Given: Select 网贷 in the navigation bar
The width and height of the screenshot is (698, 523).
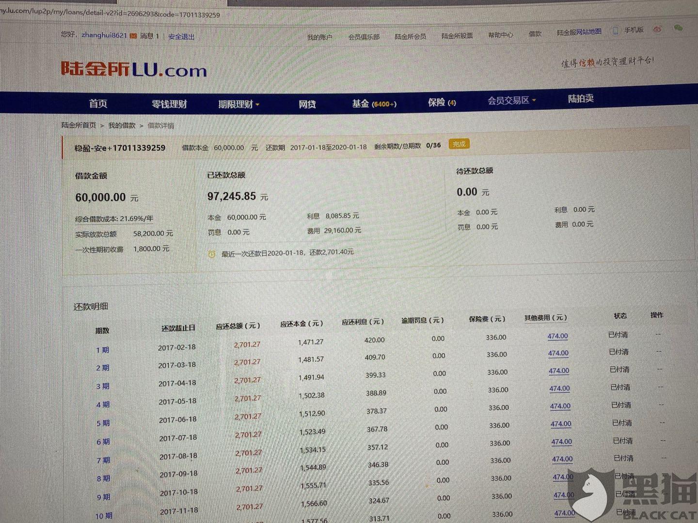Looking at the screenshot, I should click(x=307, y=104).
